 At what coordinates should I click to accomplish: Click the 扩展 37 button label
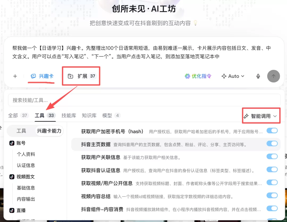point(86,76)
